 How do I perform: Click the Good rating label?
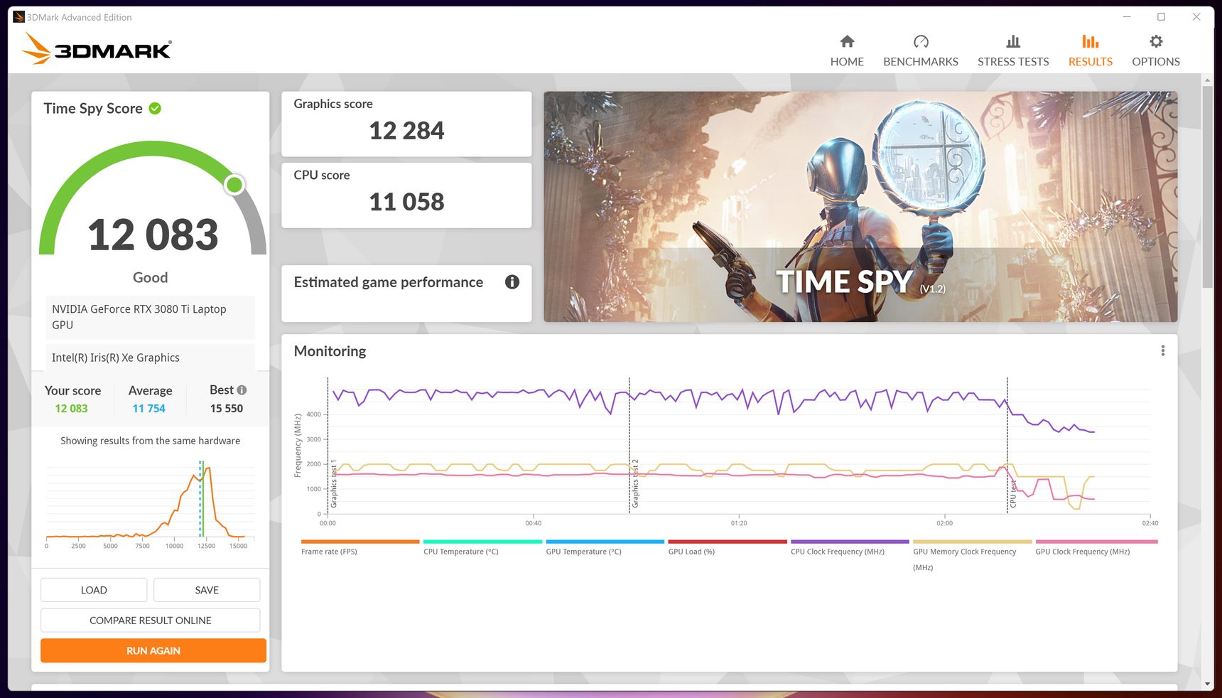pos(151,277)
